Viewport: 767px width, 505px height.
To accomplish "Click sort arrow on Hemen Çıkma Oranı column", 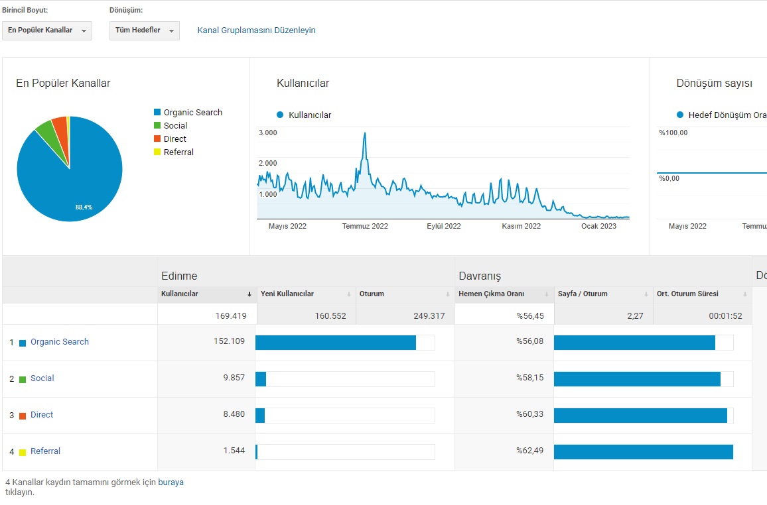I will point(547,294).
